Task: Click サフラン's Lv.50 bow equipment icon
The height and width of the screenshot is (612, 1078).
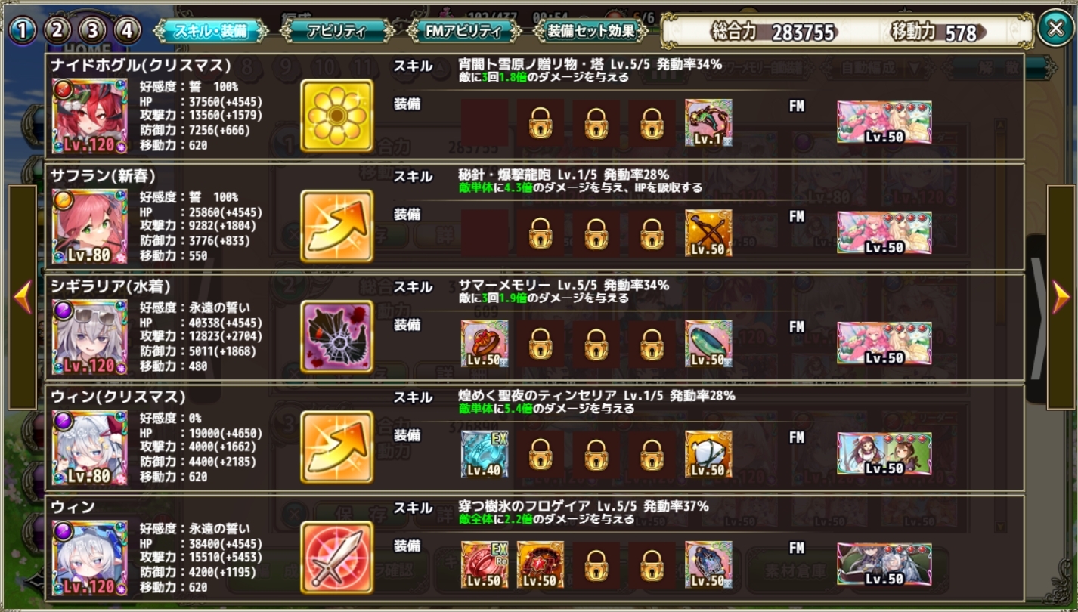Action: (708, 233)
